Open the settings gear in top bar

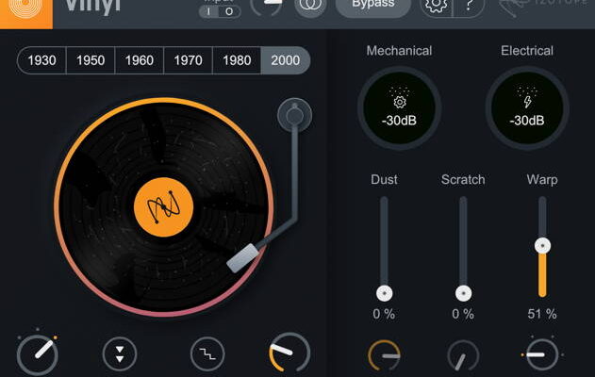click(435, 6)
